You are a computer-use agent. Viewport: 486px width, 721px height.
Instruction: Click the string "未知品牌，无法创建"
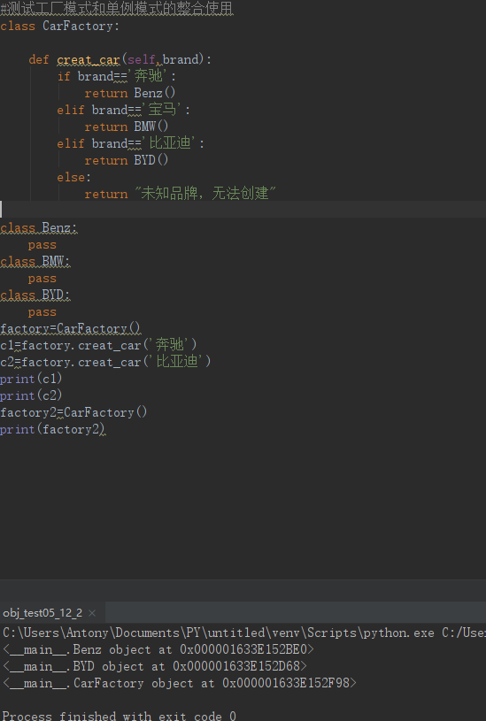(x=204, y=194)
